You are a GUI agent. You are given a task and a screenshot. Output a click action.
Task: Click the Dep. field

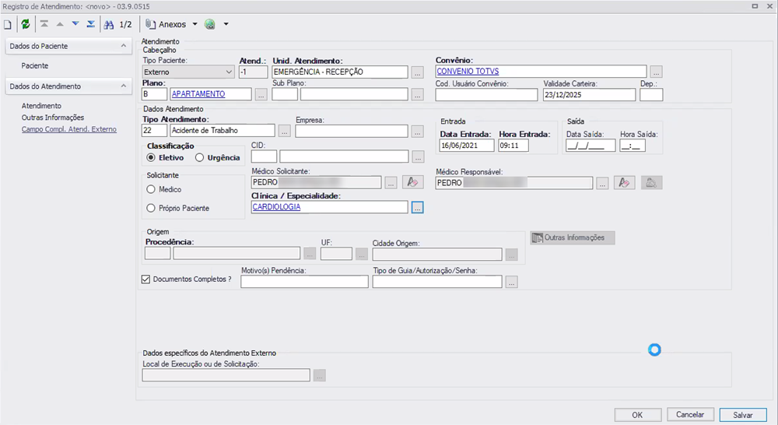[x=651, y=95]
